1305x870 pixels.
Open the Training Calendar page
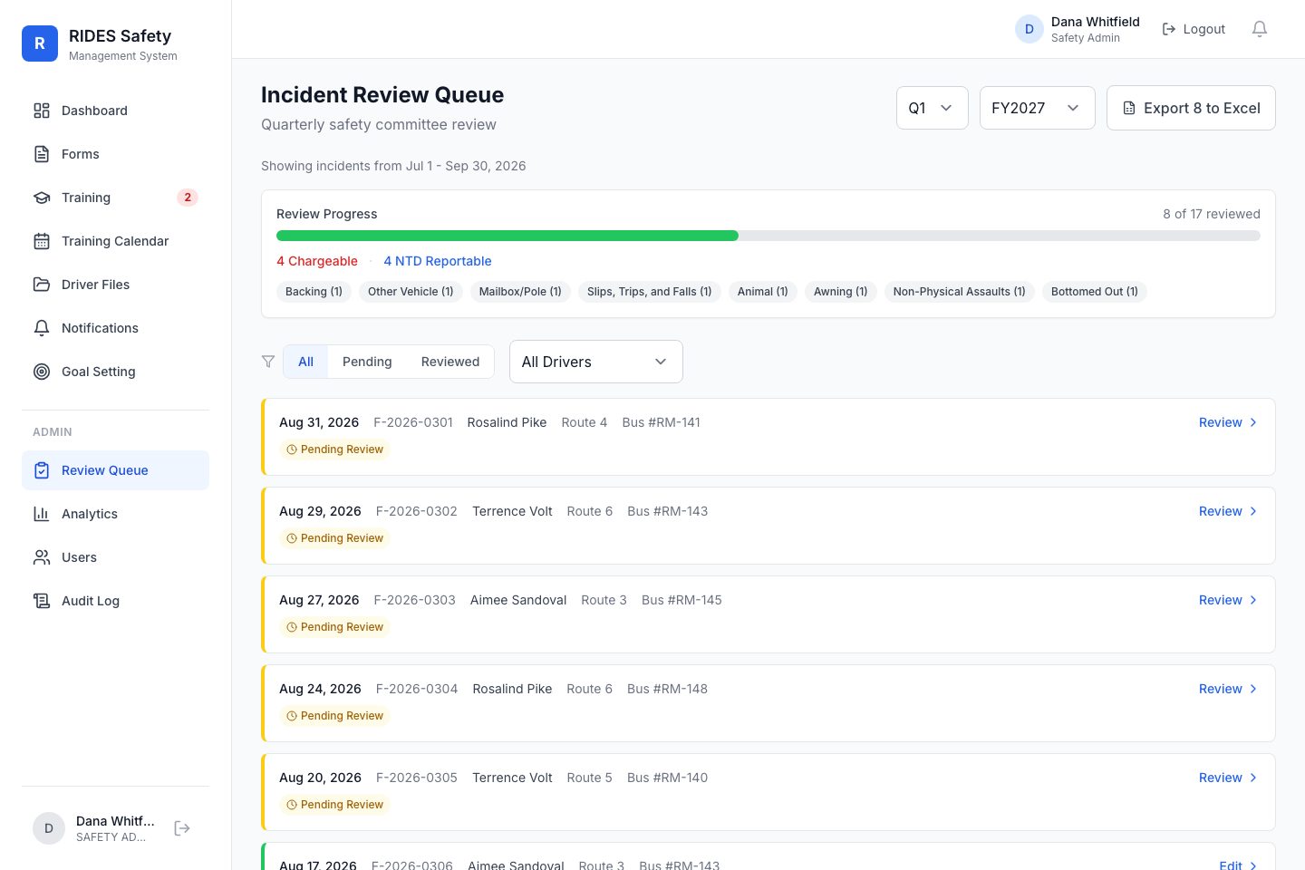click(x=115, y=241)
